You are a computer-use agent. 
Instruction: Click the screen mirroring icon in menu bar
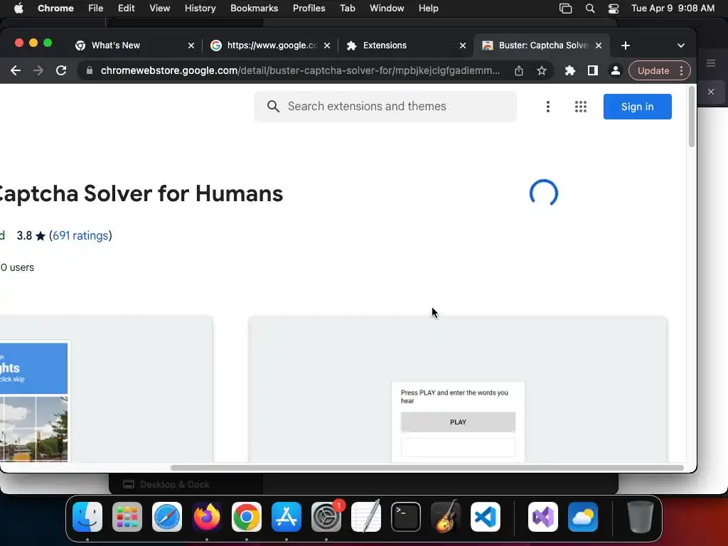click(x=565, y=9)
